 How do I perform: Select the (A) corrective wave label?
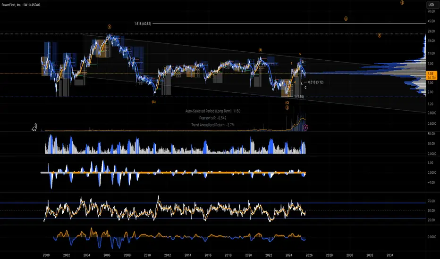tap(154, 102)
